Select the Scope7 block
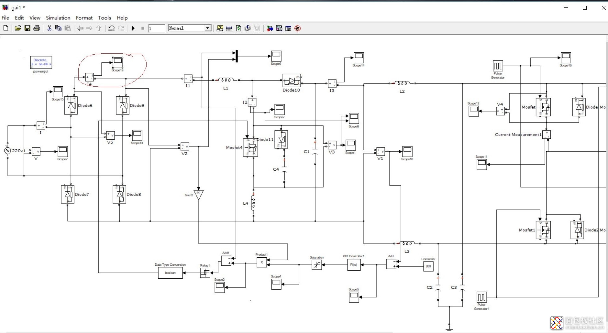 click(x=62, y=151)
